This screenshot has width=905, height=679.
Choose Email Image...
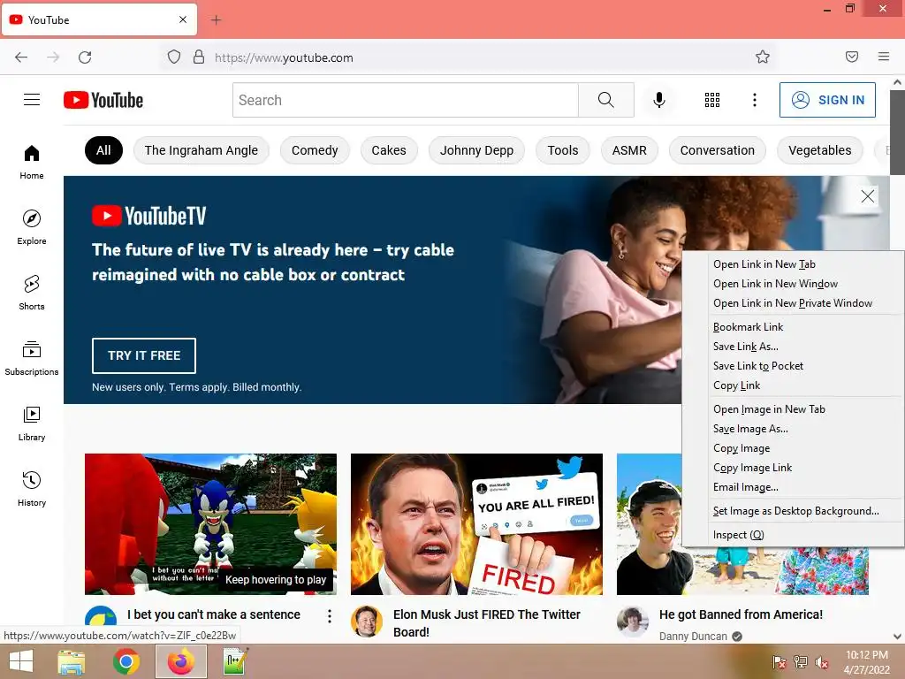pos(745,487)
